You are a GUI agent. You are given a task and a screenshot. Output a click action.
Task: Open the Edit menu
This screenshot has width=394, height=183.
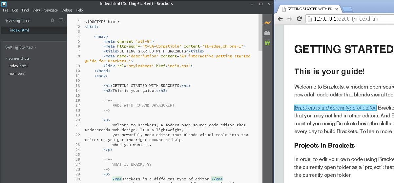(15, 10)
